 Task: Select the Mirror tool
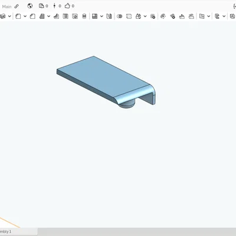click(x=109, y=17)
